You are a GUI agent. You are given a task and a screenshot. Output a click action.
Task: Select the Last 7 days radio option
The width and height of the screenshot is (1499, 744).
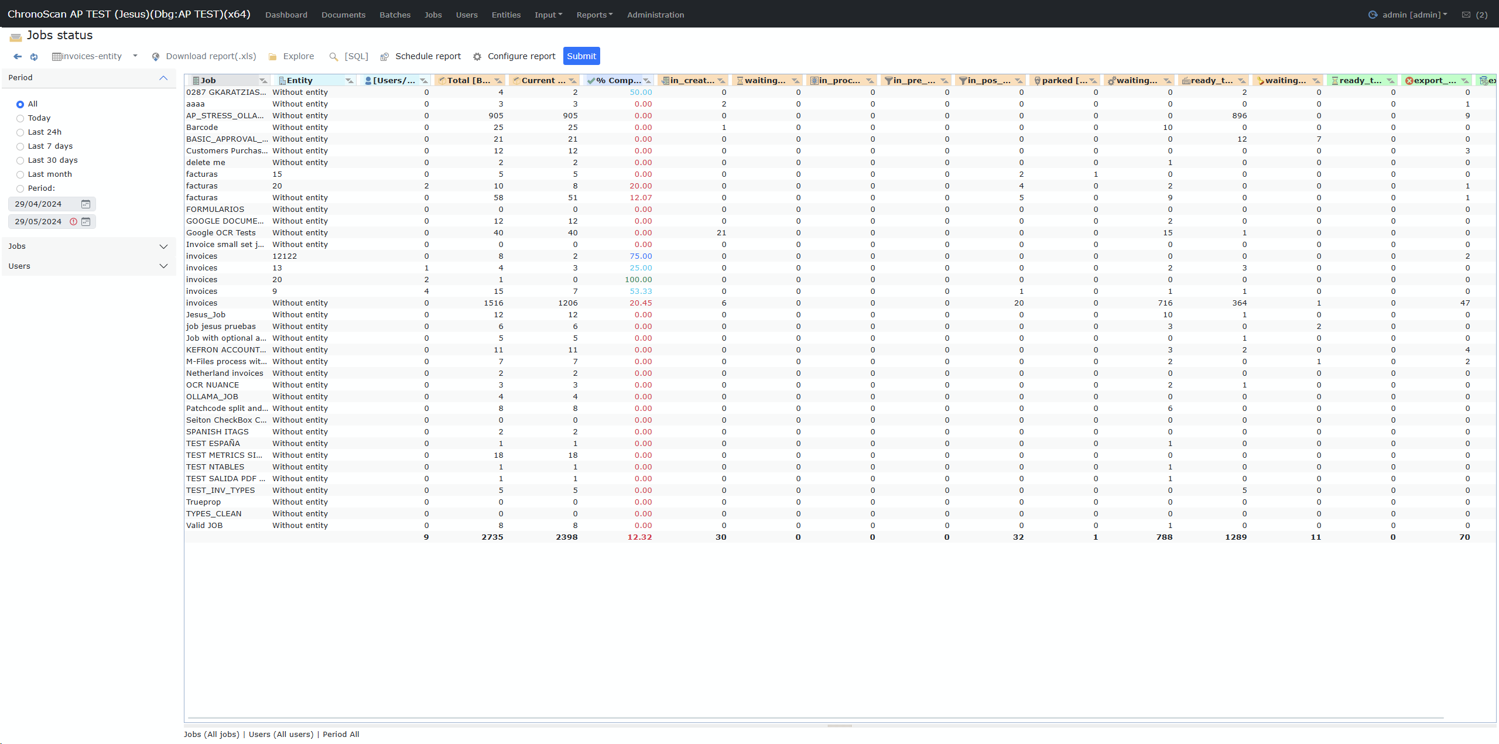click(x=20, y=146)
